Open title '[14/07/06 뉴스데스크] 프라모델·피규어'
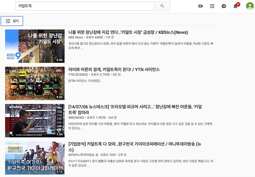This screenshot has width=255, height=177. click(135, 110)
